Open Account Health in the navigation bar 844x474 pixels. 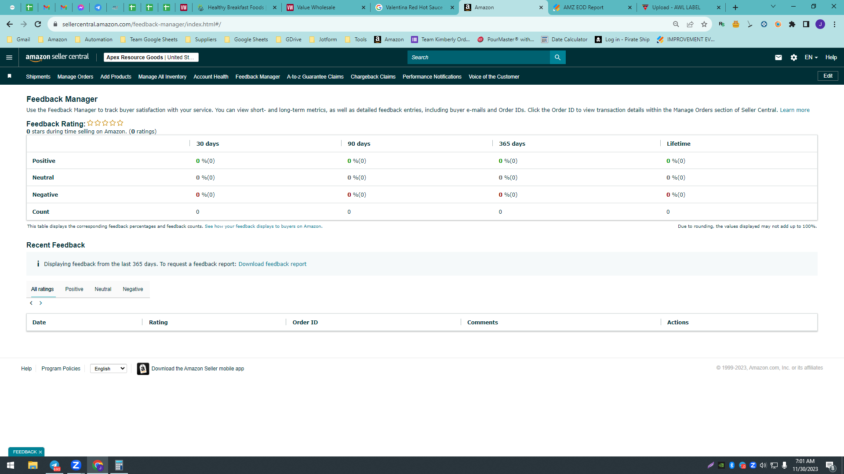[x=211, y=77]
